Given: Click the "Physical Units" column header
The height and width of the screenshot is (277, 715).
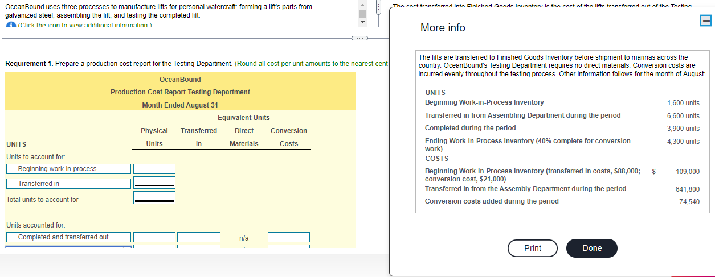Looking at the screenshot, I should click(154, 137).
